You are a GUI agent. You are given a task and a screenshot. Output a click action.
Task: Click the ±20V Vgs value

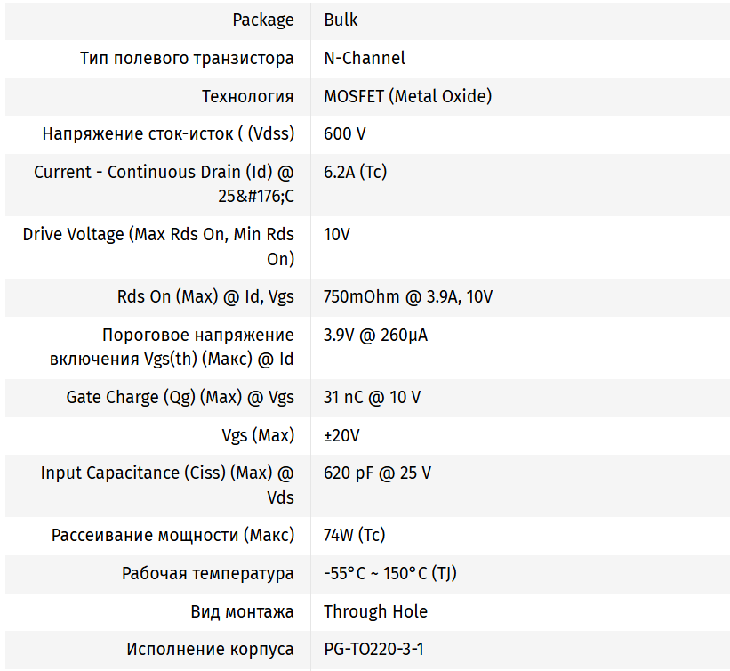341,436
